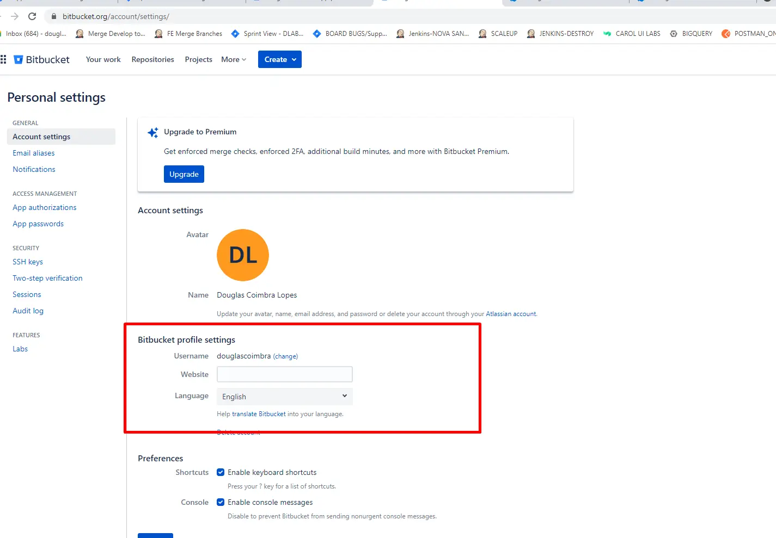Screen dimensions: 776x538
Task: Open the JENKINS-DESTROY bookmark
Action: click(560, 34)
